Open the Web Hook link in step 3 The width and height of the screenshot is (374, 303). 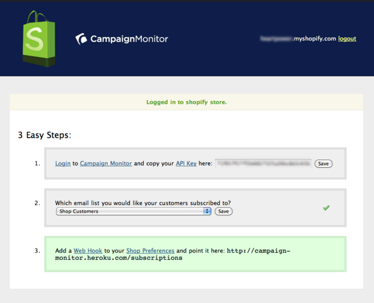(x=88, y=250)
